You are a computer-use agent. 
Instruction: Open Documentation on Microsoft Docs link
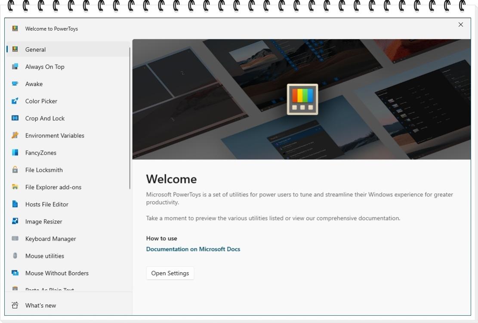coord(193,249)
